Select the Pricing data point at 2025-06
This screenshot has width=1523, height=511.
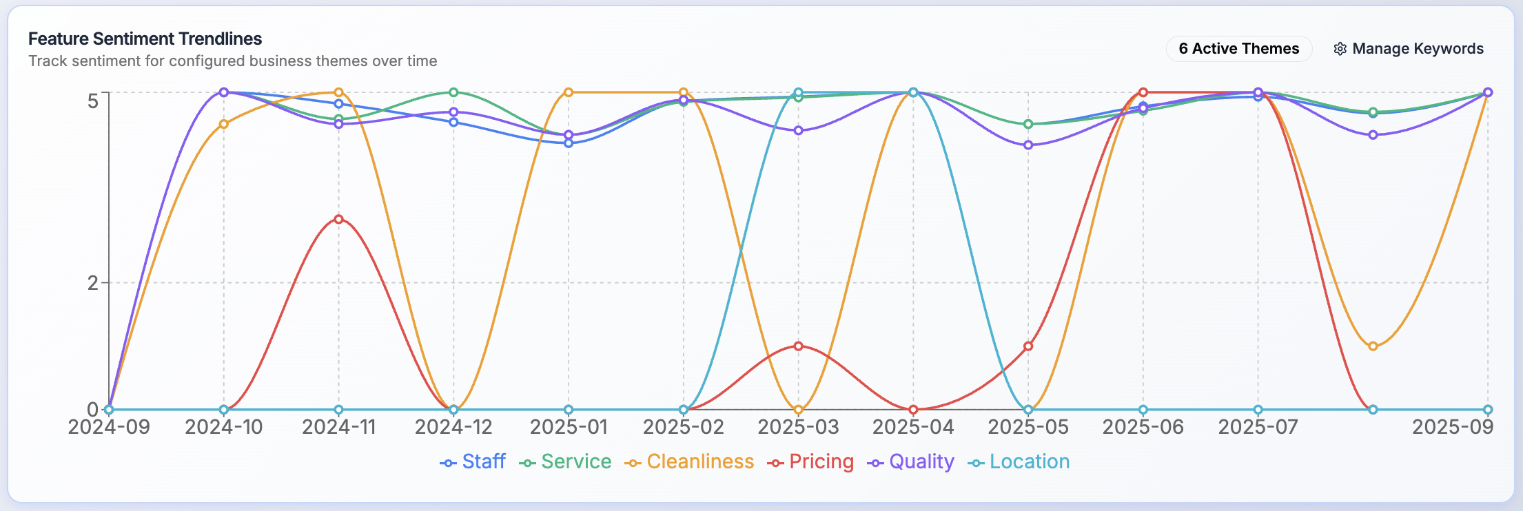1143,92
